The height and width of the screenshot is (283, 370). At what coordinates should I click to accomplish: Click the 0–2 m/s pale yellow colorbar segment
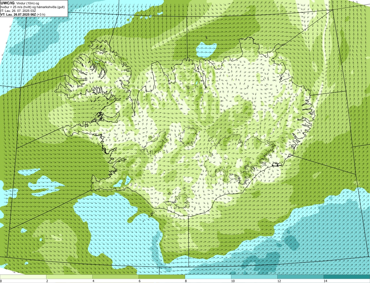coord(23,277)
